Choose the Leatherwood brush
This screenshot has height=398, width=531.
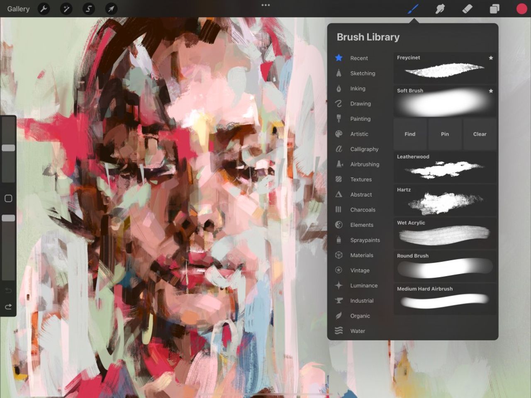(445, 167)
